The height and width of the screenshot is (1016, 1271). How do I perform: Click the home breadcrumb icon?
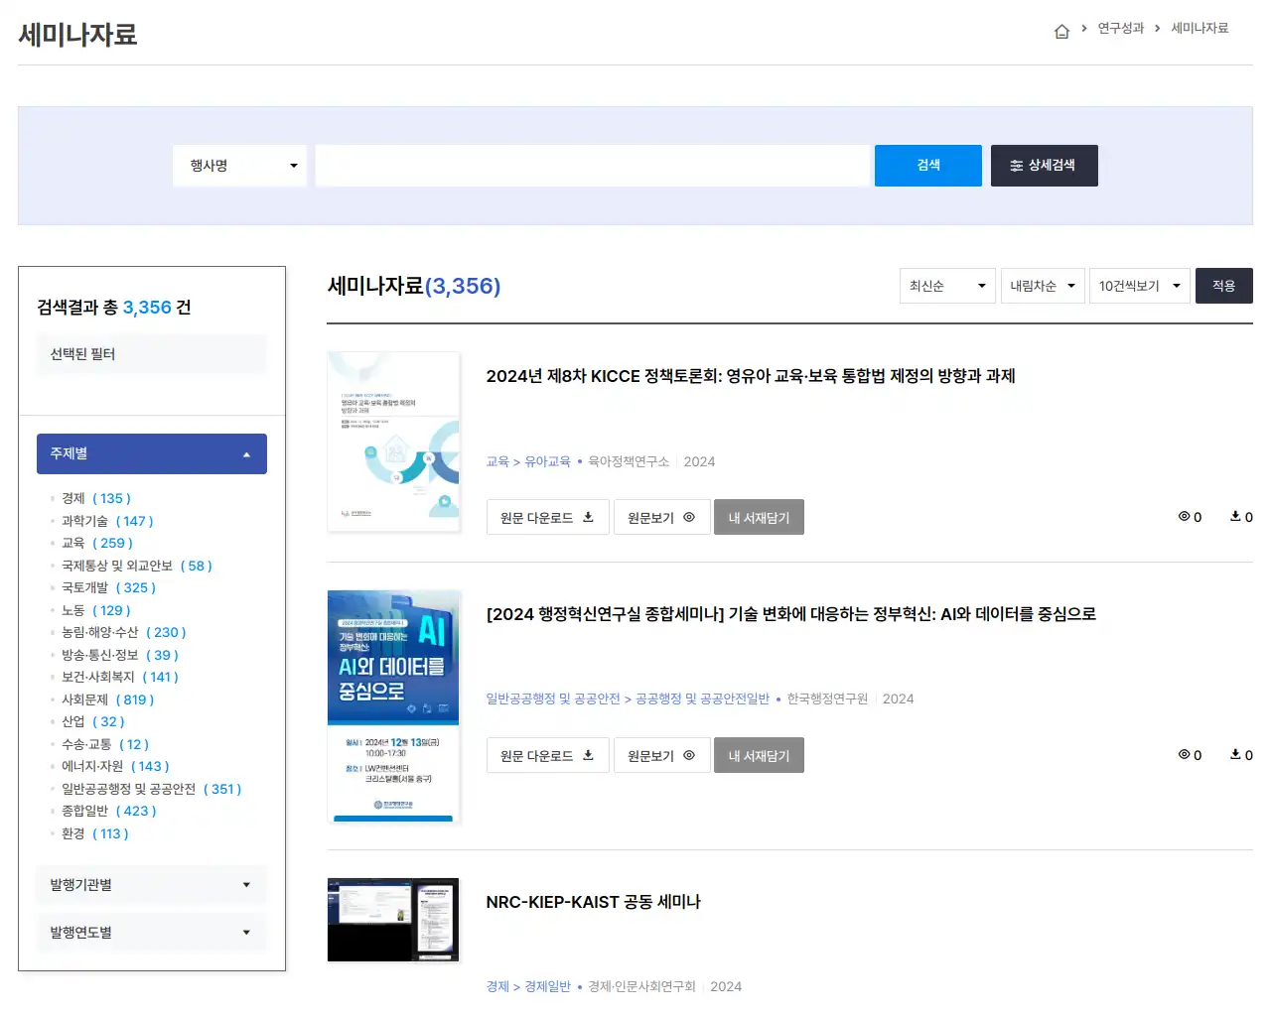coord(1060,30)
